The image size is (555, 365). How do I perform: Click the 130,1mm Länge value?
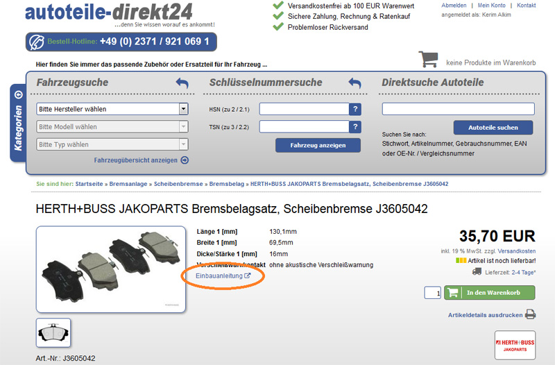(x=283, y=232)
